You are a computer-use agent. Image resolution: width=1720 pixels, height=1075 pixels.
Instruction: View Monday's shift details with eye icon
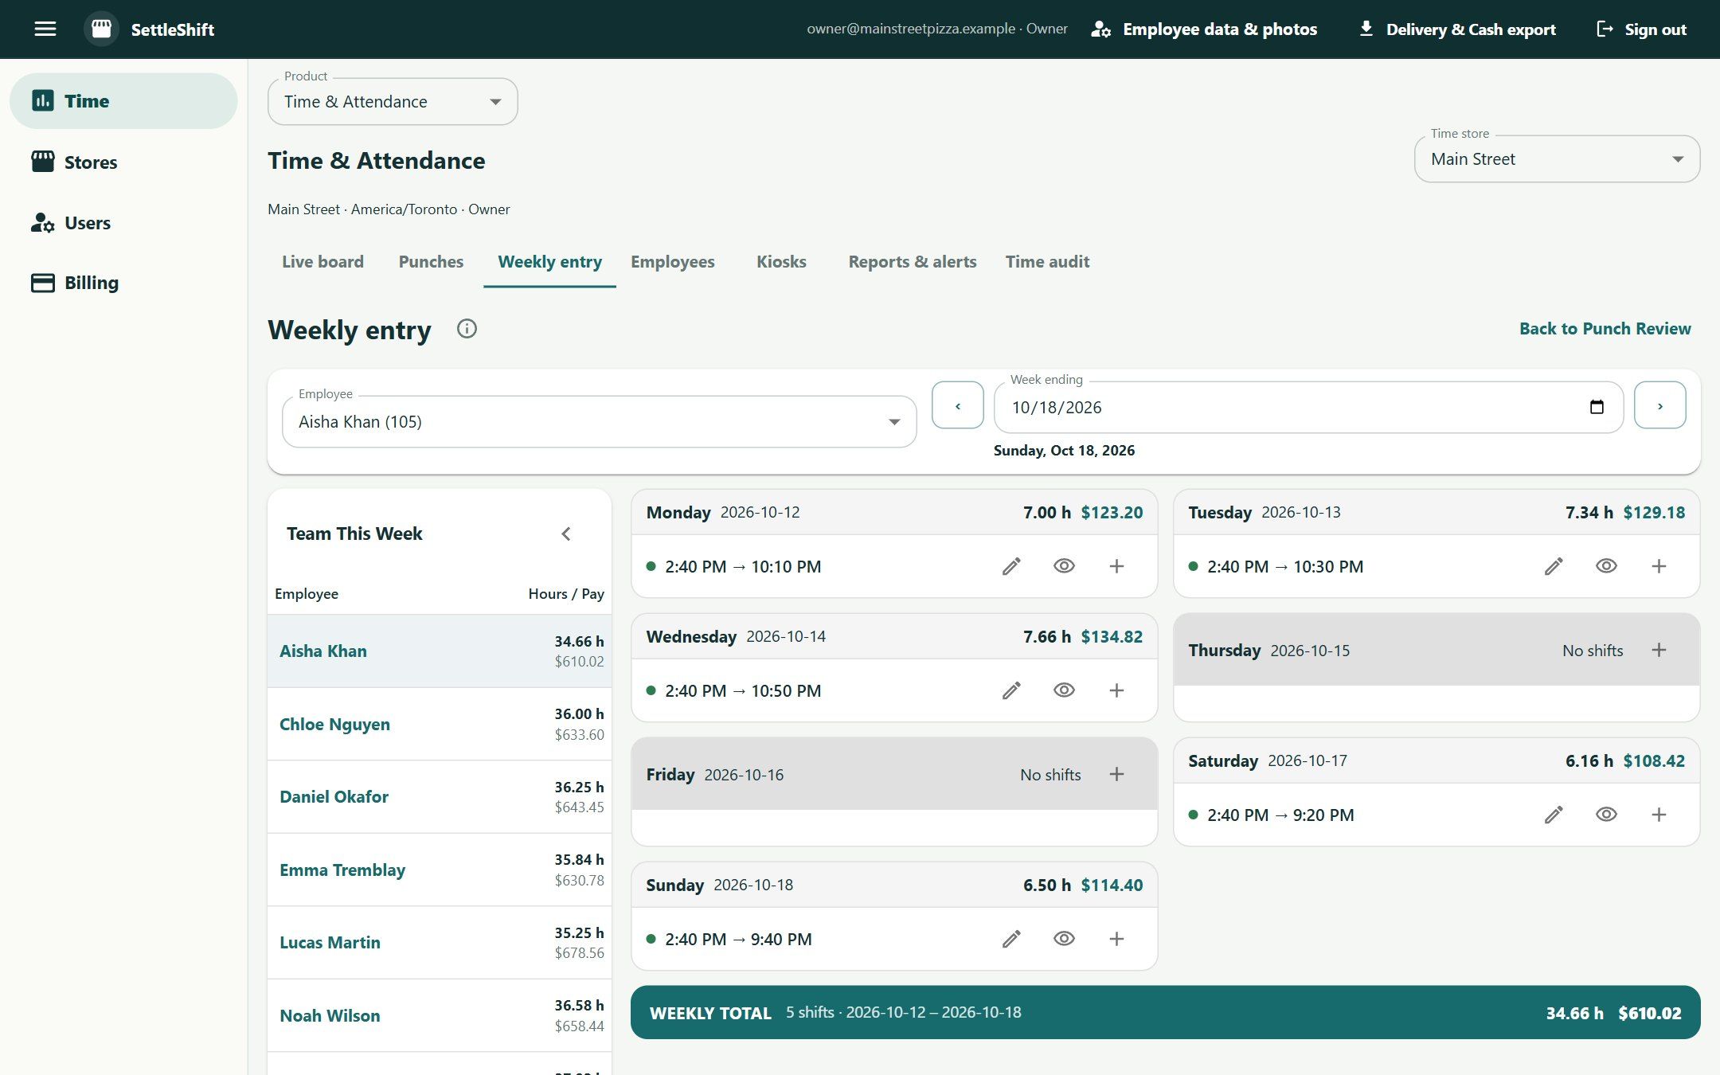(1064, 566)
